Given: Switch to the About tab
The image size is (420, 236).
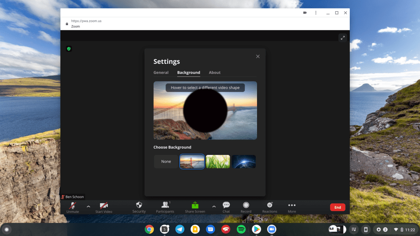Looking at the screenshot, I should point(215,73).
